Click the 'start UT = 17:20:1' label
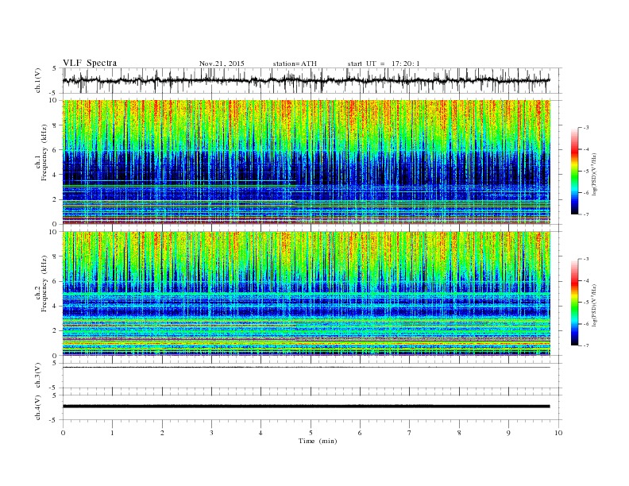This screenshot has width=629, height=486. (x=384, y=64)
